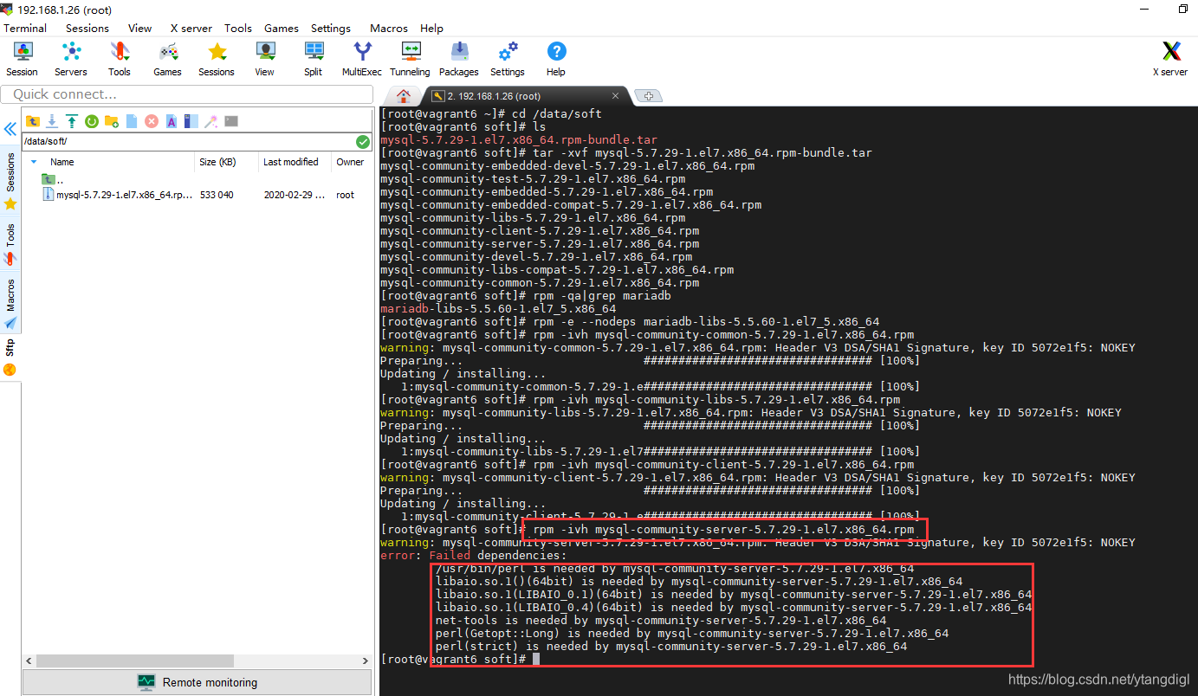Open the Servers toolbar icon
This screenshot has width=1198, height=696.
71,59
